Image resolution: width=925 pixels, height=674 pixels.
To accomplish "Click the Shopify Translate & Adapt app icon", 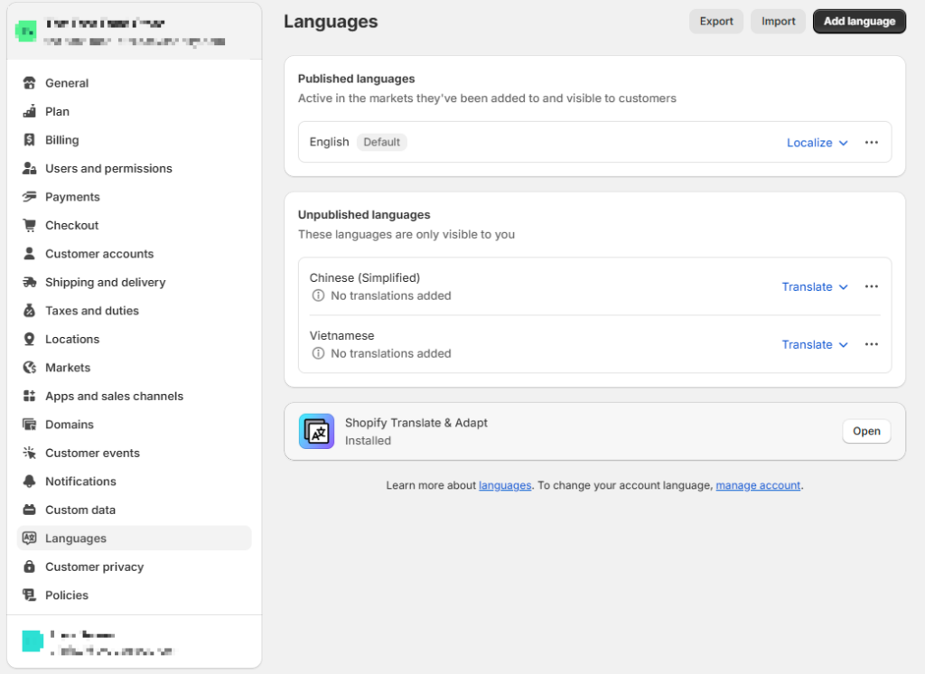I will pos(316,432).
